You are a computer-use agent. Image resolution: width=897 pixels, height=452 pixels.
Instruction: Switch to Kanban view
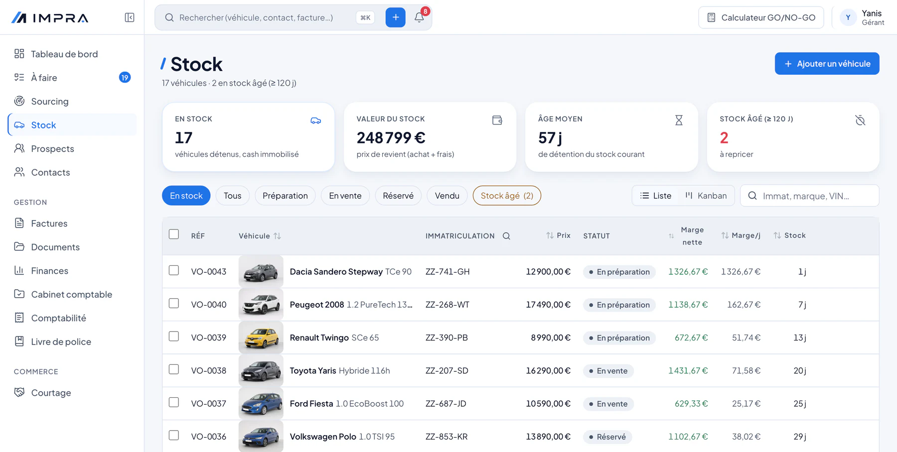706,196
